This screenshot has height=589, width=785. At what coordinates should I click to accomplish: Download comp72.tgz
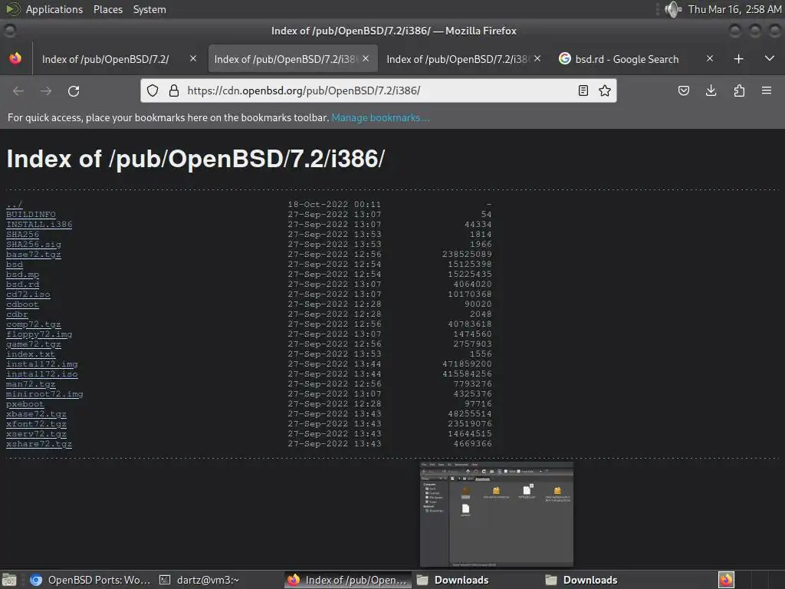34,324
